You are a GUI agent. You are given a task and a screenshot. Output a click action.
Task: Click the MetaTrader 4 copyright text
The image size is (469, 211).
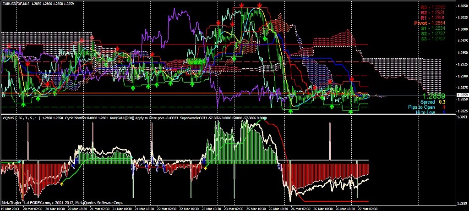[62, 203]
